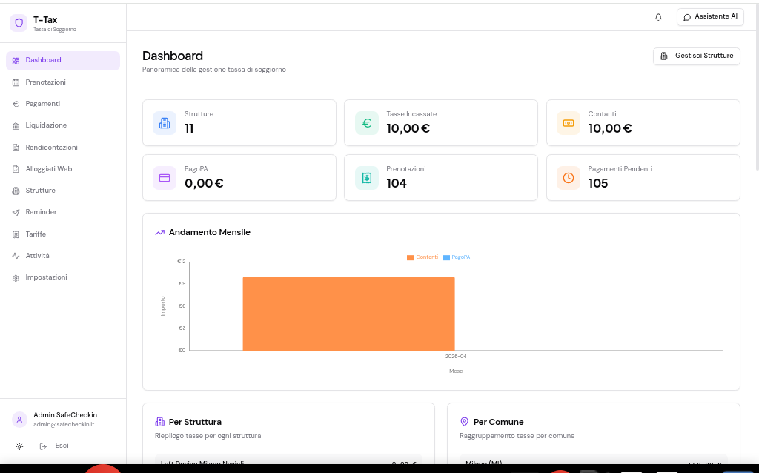Click the Prenotazioni card receipt icon
This screenshot has width=759, height=473.
pos(366,178)
